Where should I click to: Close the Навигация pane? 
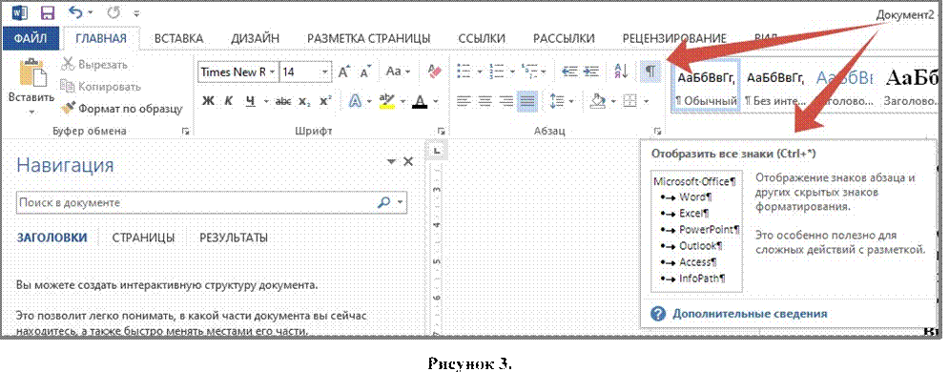tap(408, 161)
